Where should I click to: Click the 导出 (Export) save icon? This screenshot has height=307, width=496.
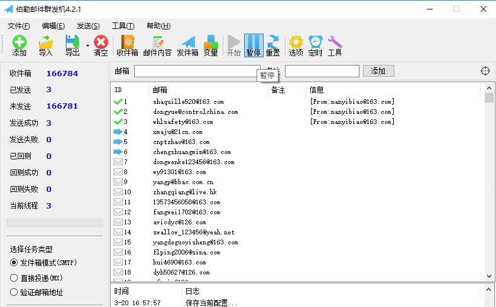point(72,46)
